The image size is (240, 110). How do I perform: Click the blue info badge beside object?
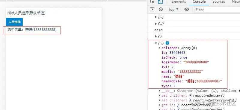click(167, 43)
